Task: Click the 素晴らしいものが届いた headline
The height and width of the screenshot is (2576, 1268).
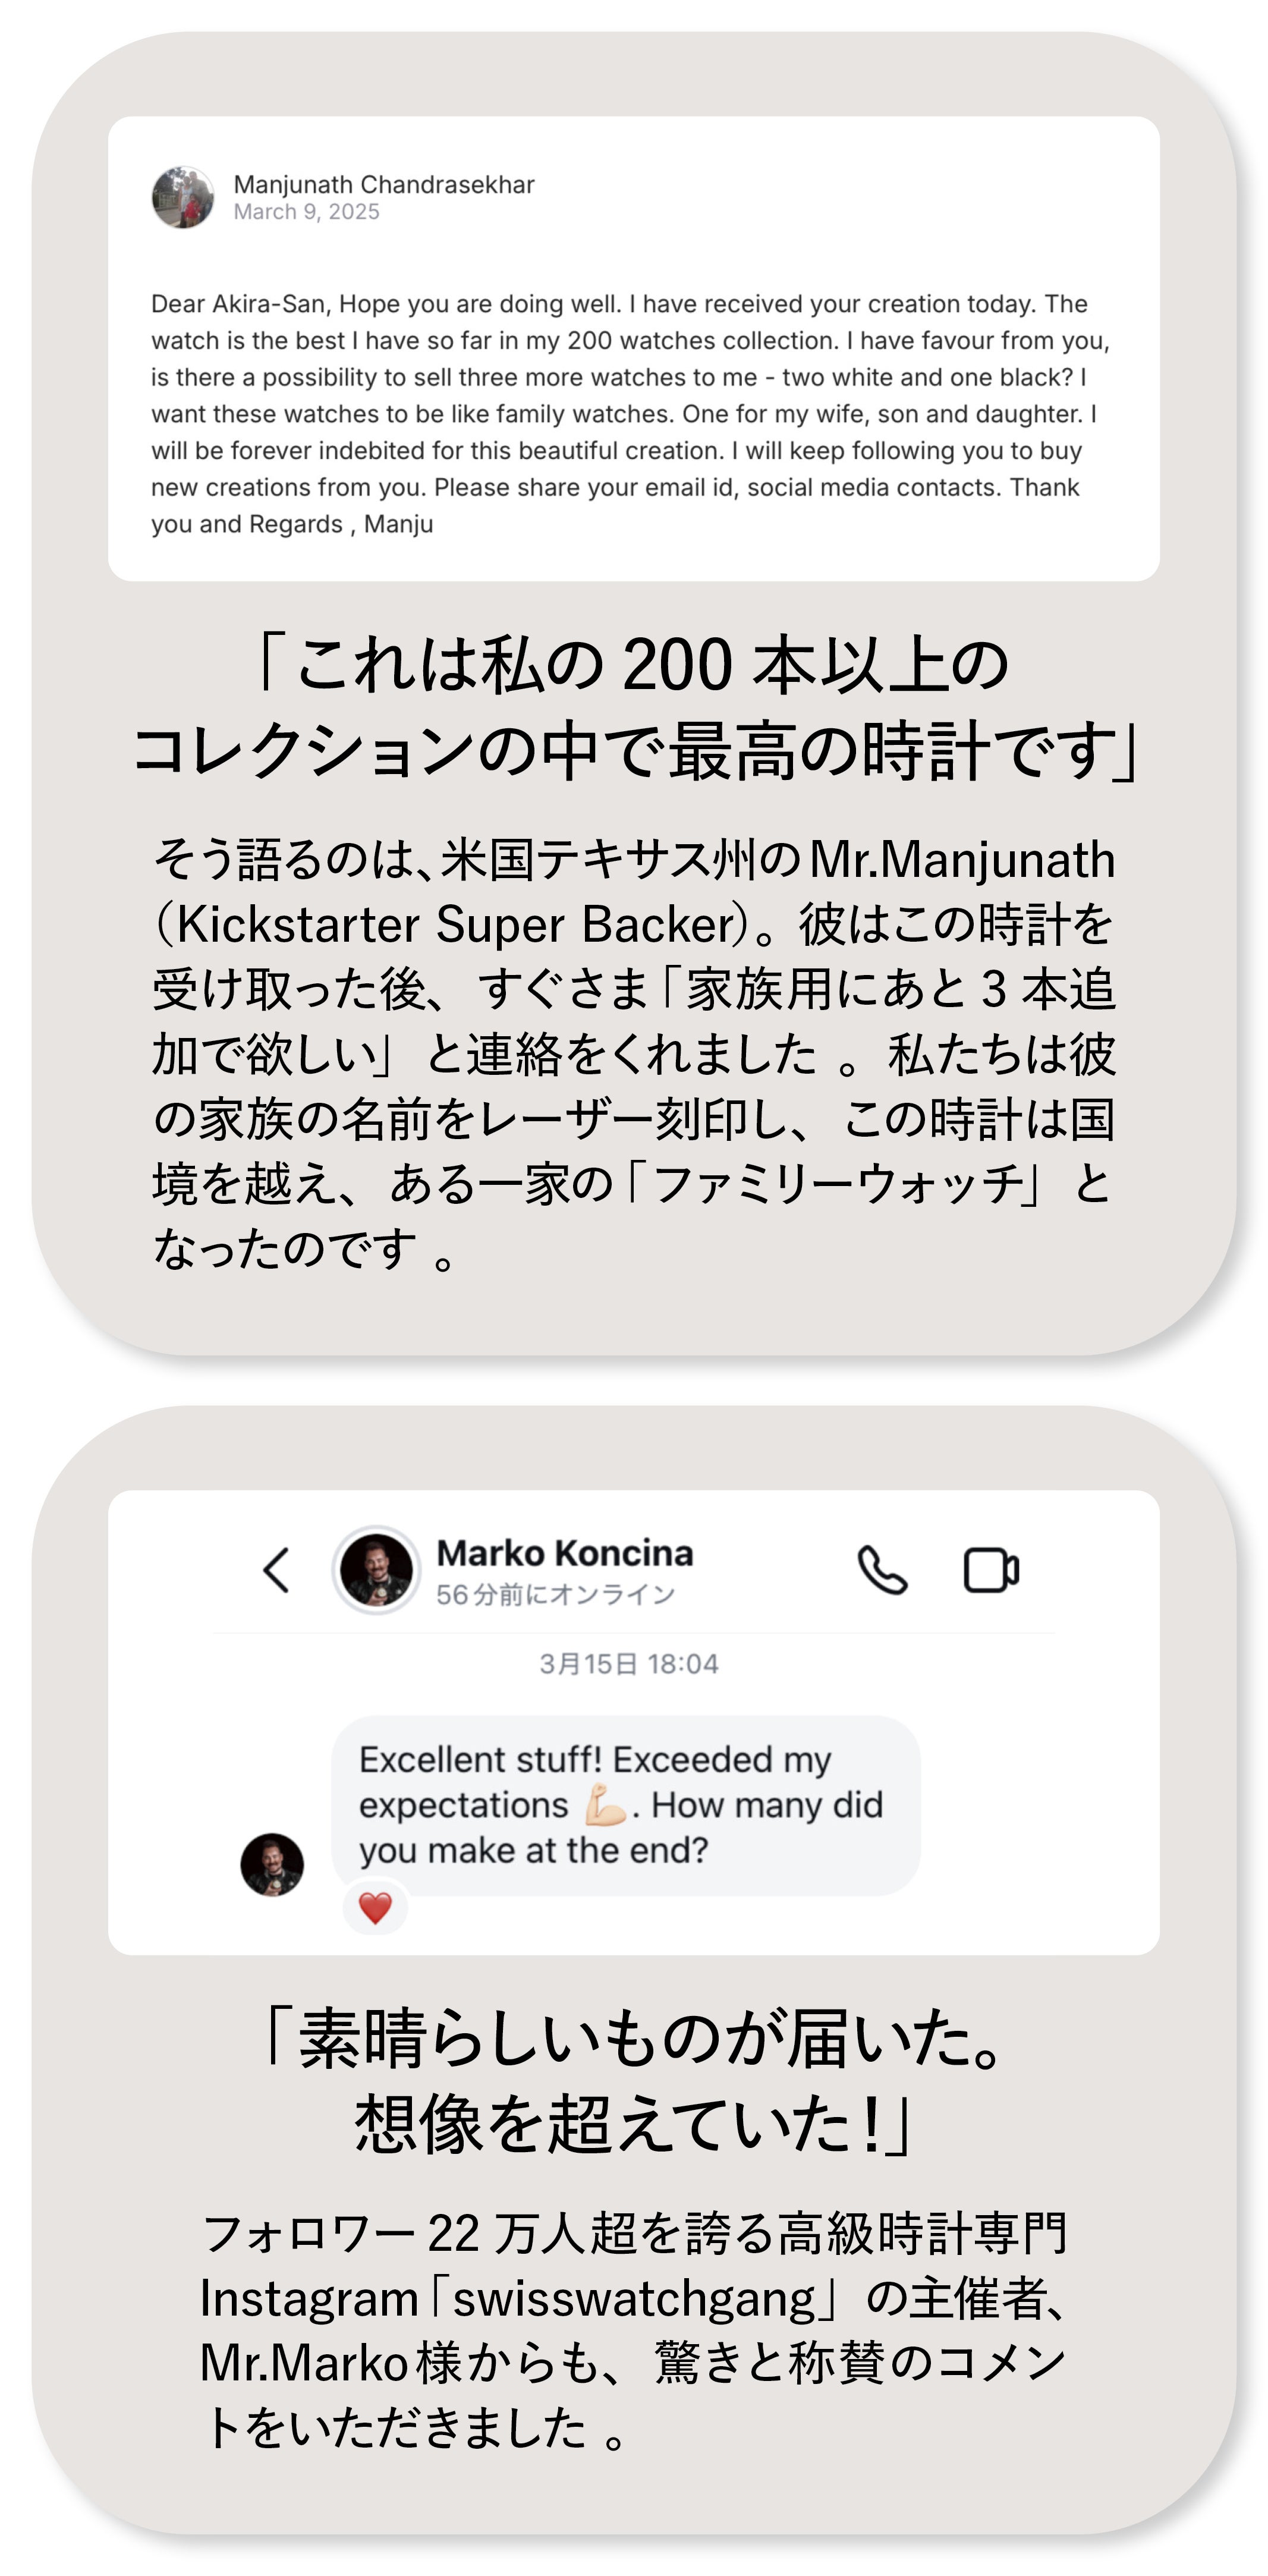Action: tap(634, 2082)
